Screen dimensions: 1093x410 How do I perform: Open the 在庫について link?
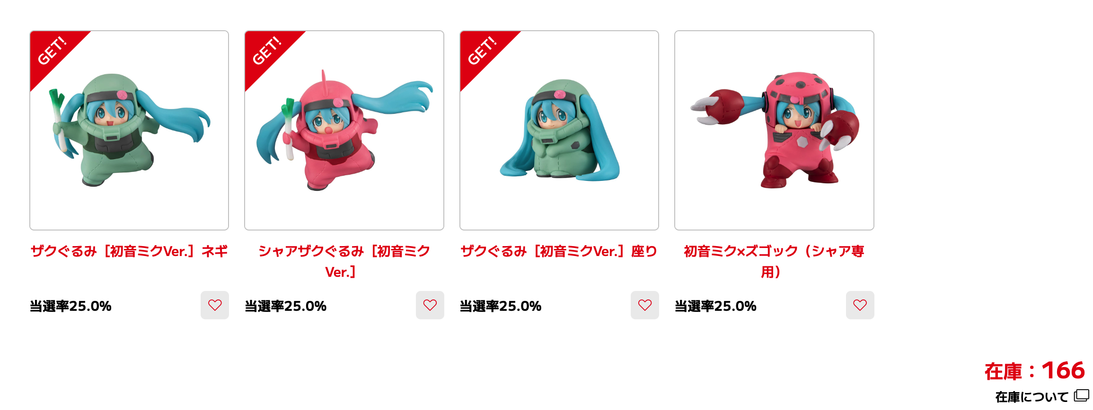(1031, 397)
